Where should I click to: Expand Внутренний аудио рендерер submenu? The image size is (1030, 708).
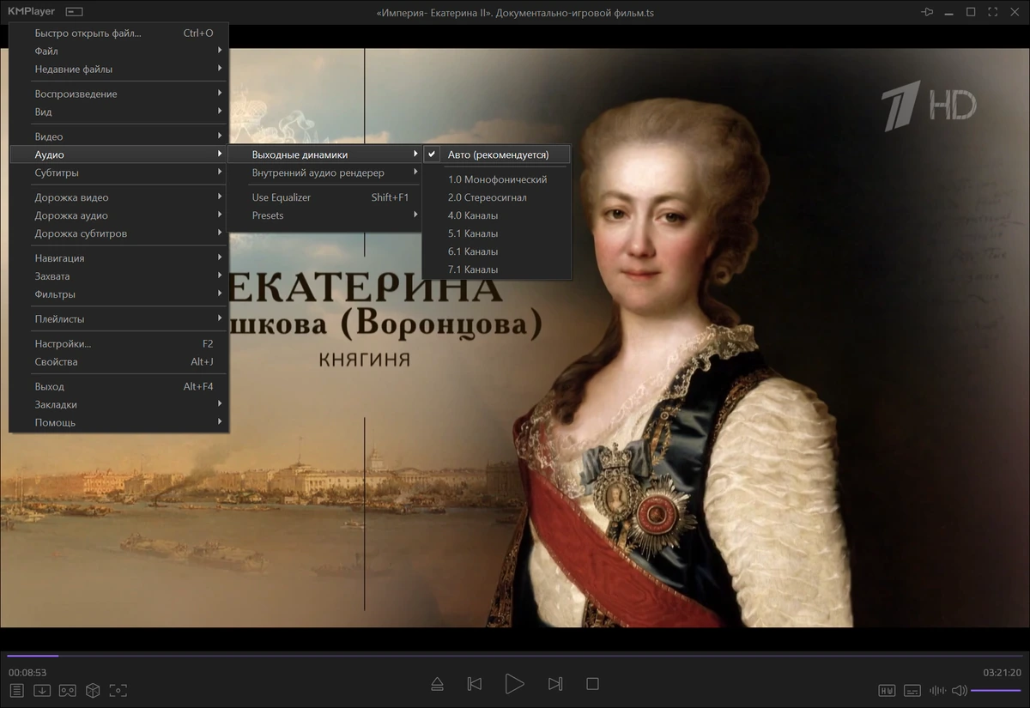324,172
